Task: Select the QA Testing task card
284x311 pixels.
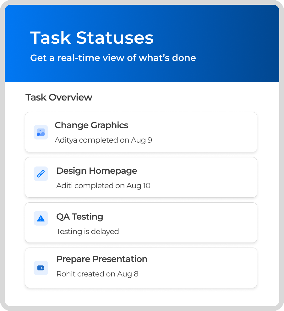Action: (141, 222)
